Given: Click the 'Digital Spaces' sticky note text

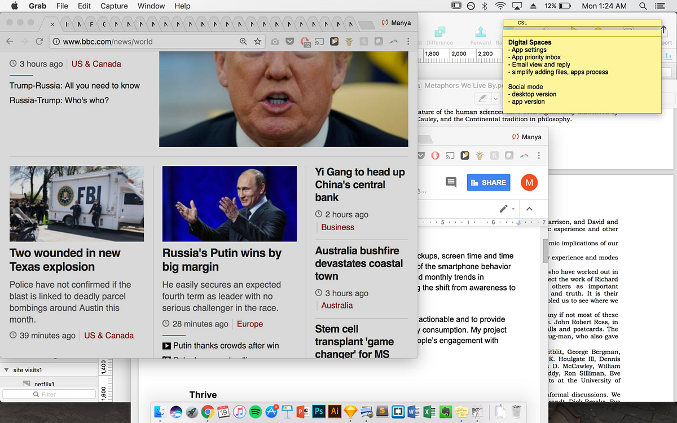Looking at the screenshot, I should [530, 42].
